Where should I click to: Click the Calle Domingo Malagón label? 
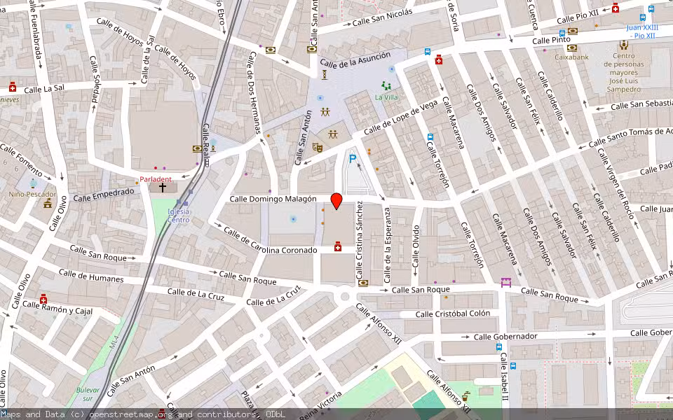pyautogui.click(x=273, y=199)
